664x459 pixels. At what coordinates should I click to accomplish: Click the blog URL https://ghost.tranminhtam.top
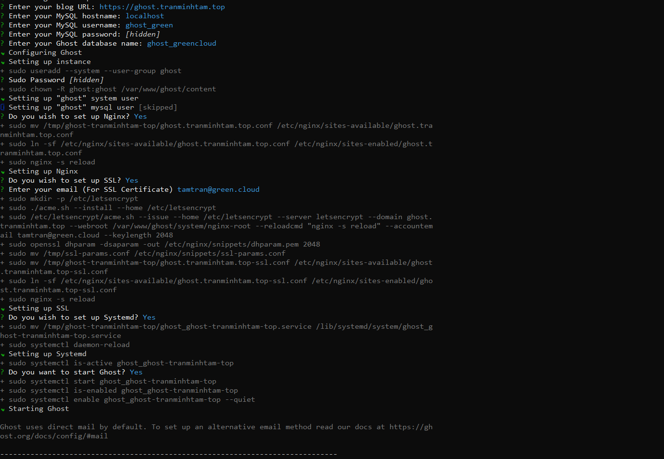tap(162, 7)
